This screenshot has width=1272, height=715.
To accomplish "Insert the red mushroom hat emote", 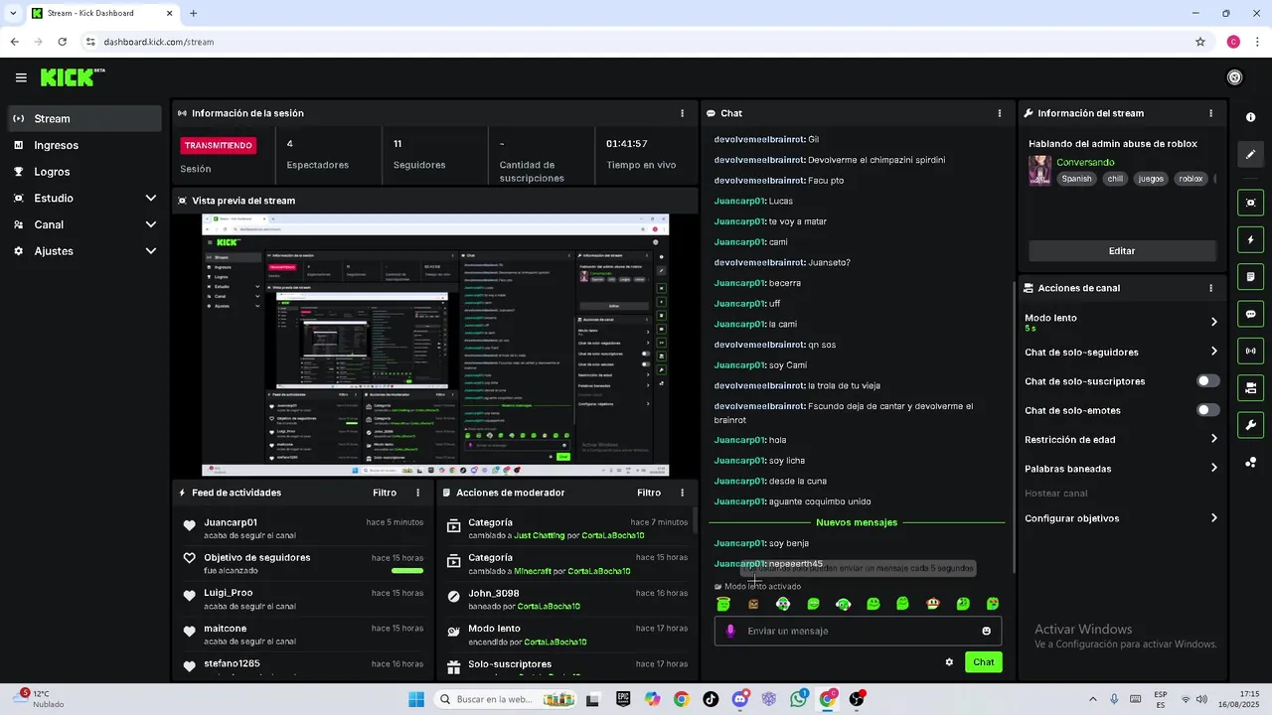I will (933, 604).
